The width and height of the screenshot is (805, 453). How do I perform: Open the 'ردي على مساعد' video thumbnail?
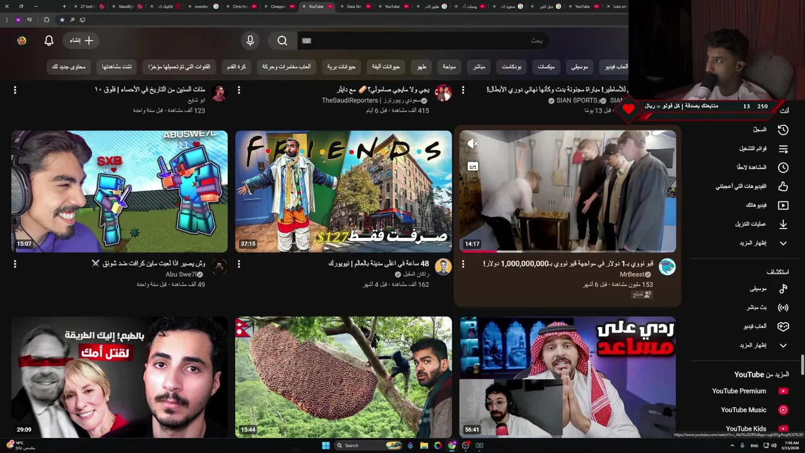568,377
